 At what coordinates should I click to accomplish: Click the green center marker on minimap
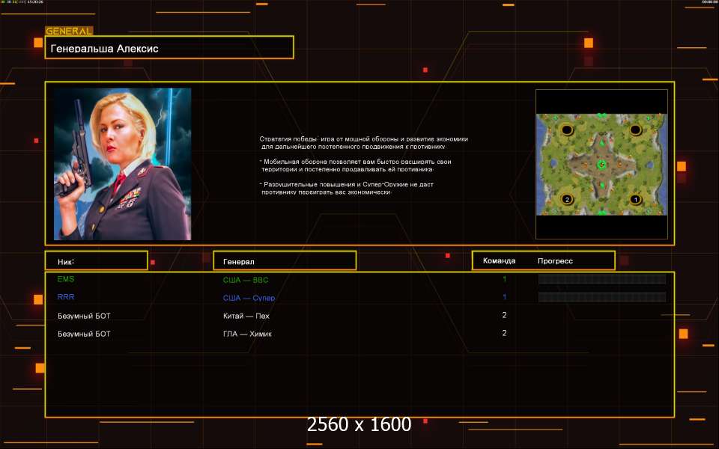(x=601, y=164)
